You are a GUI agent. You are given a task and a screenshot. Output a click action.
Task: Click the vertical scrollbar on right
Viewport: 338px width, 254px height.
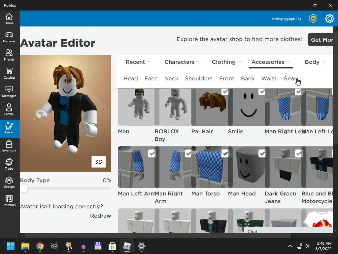click(335, 87)
